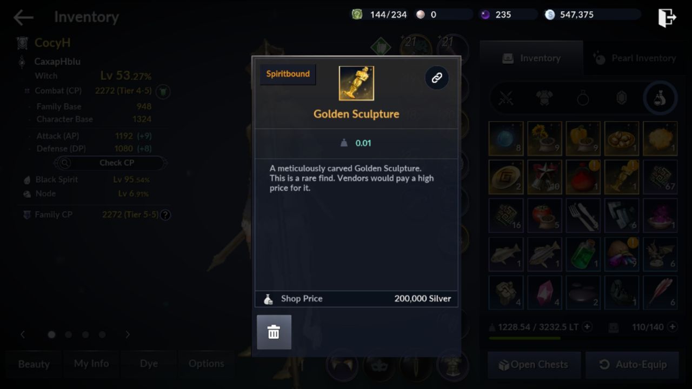
Task: Select the Golden Sculpture inventory slot
Action: [x=622, y=177]
